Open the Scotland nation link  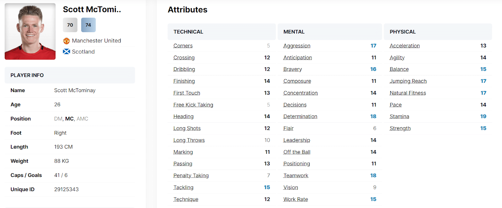click(83, 52)
